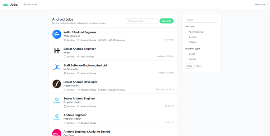Click wifi icon in Propeller Android Engineer row
Image resolution: width=270 pixels, height=136 pixels.
tap(78, 123)
